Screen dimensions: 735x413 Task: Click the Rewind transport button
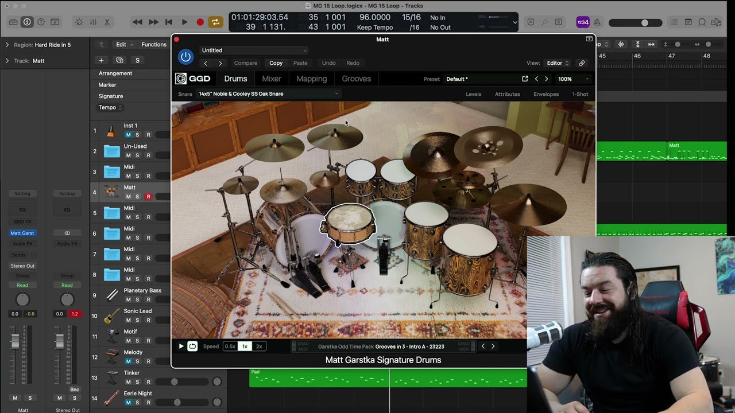137,22
